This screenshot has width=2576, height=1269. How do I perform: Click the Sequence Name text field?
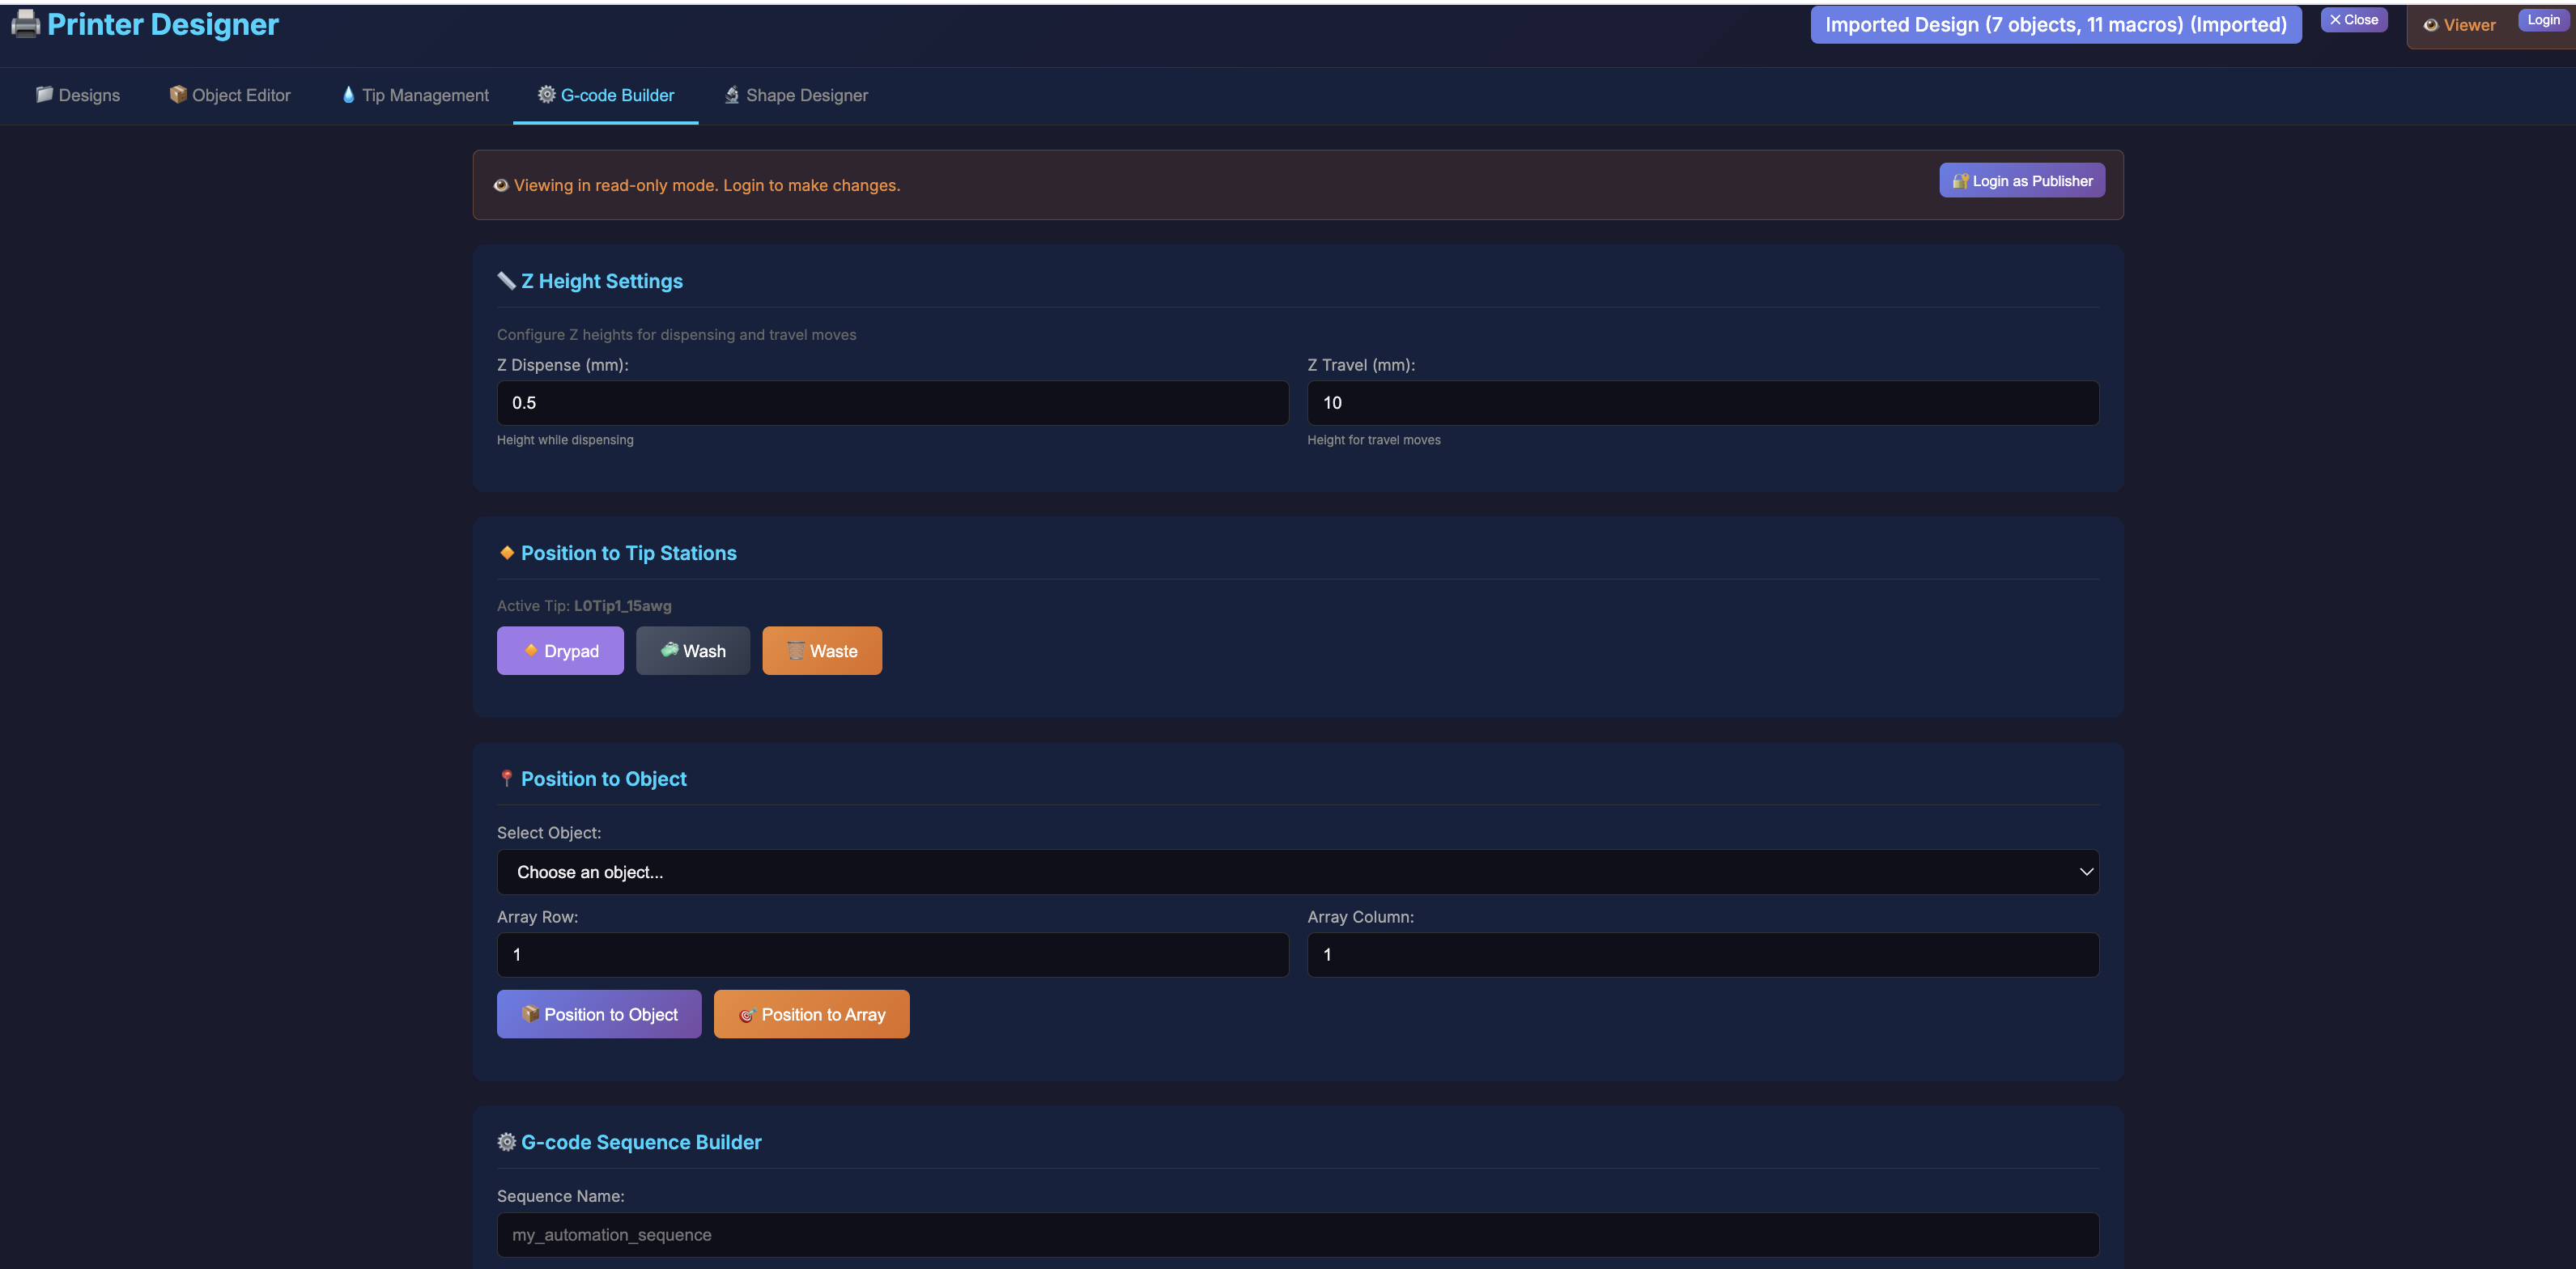point(1296,1235)
